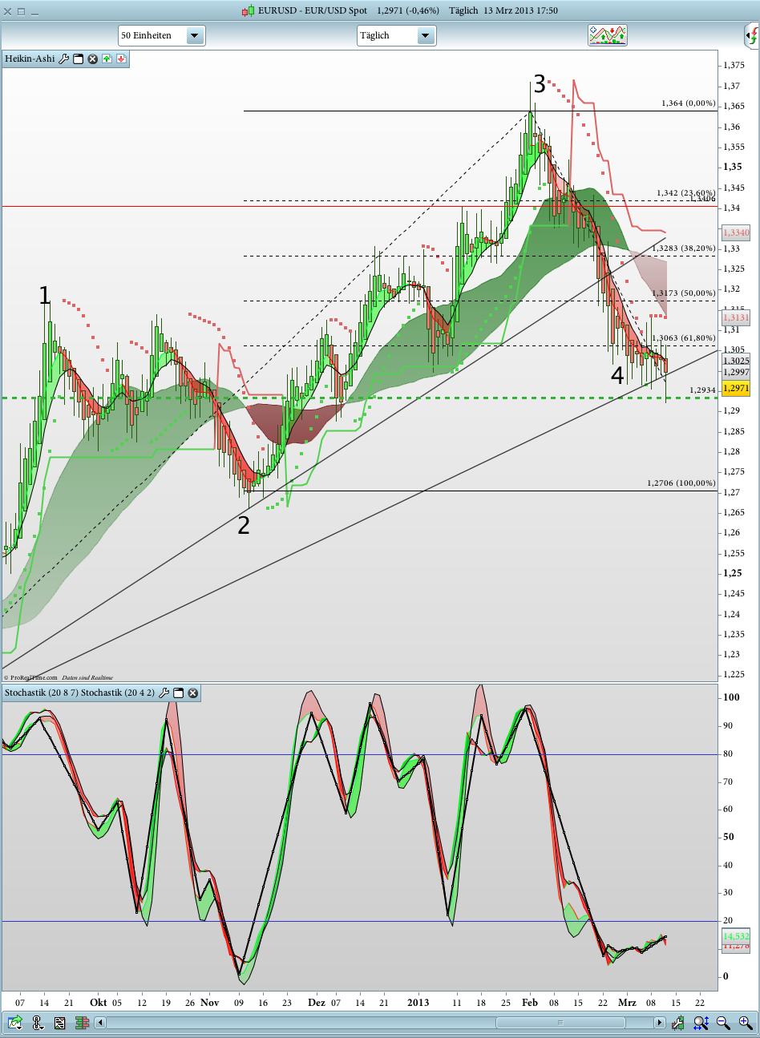
Task: Maximize the Stochastik indicator panel
Action: point(179,693)
